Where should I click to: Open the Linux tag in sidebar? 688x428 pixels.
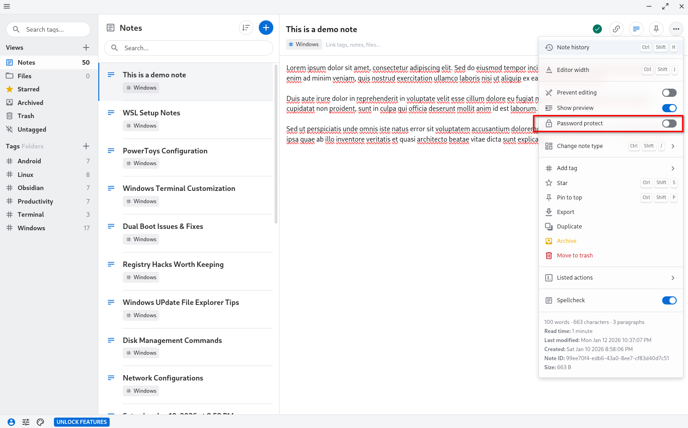tap(49, 175)
